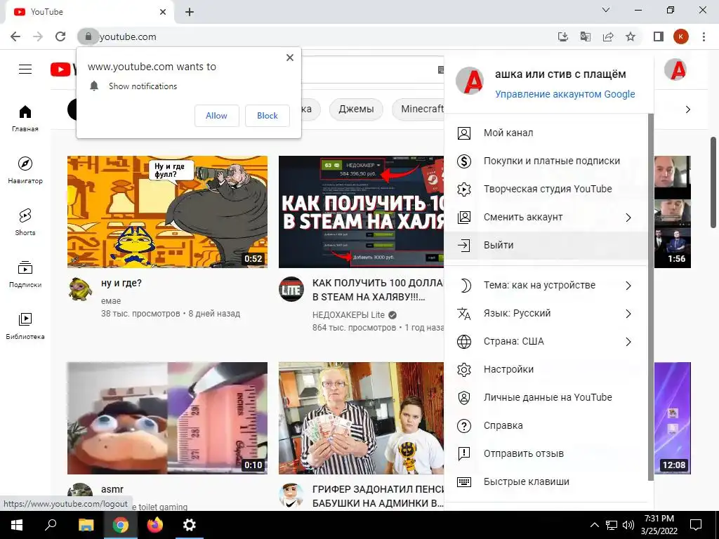Image resolution: width=719 pixels, height=539 pixels.
Task: Click YouTube account avatar at top right
Action: [x=675, y=69]
